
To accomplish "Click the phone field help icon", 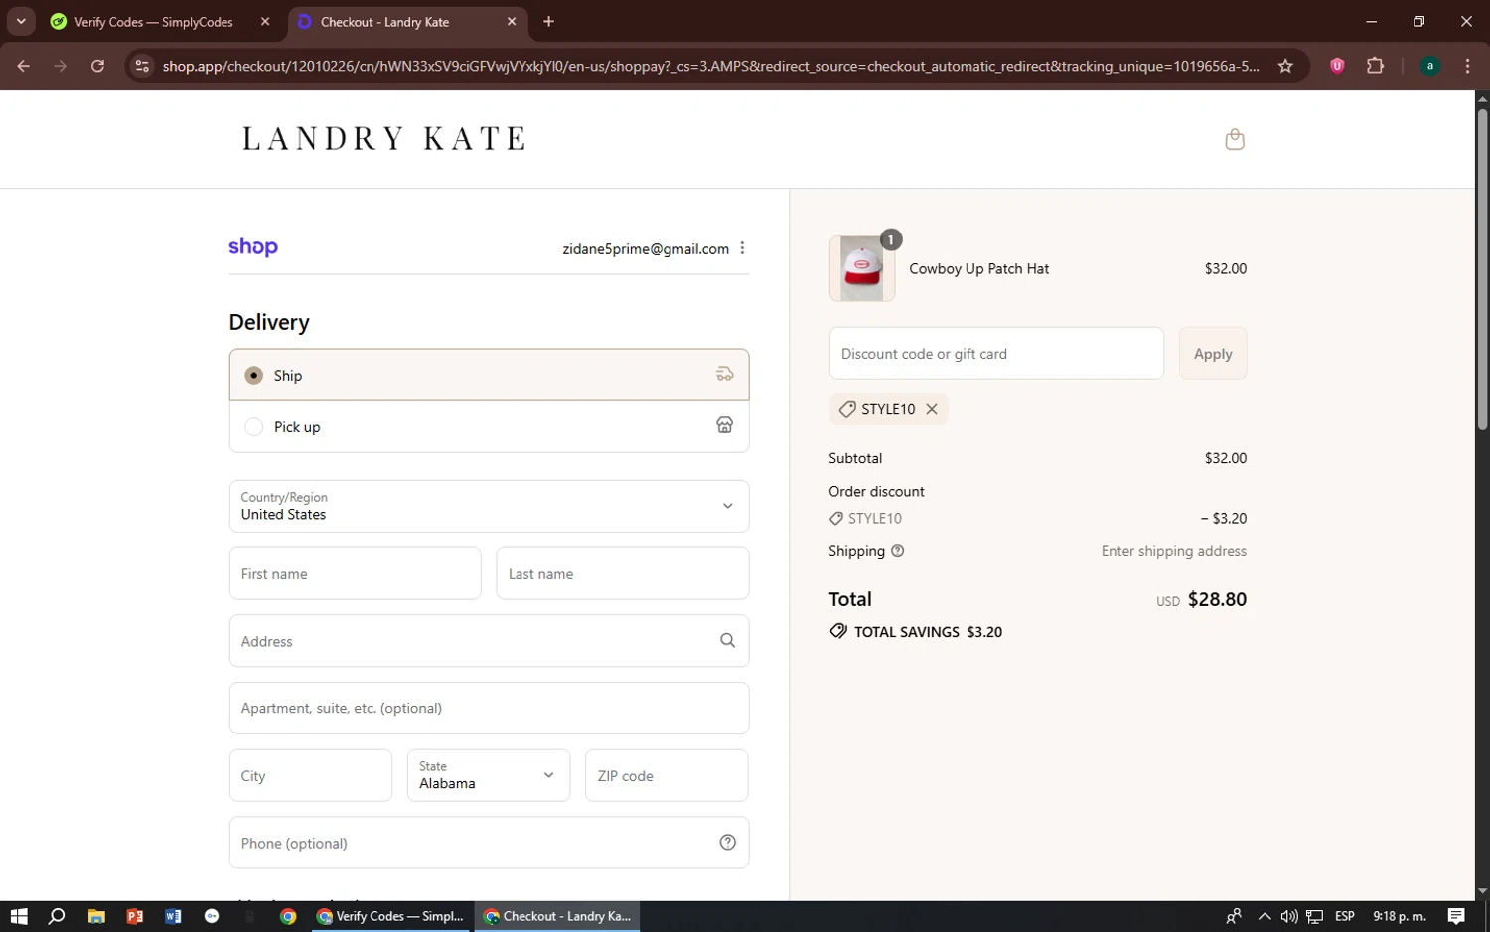I will click(727, 843).
